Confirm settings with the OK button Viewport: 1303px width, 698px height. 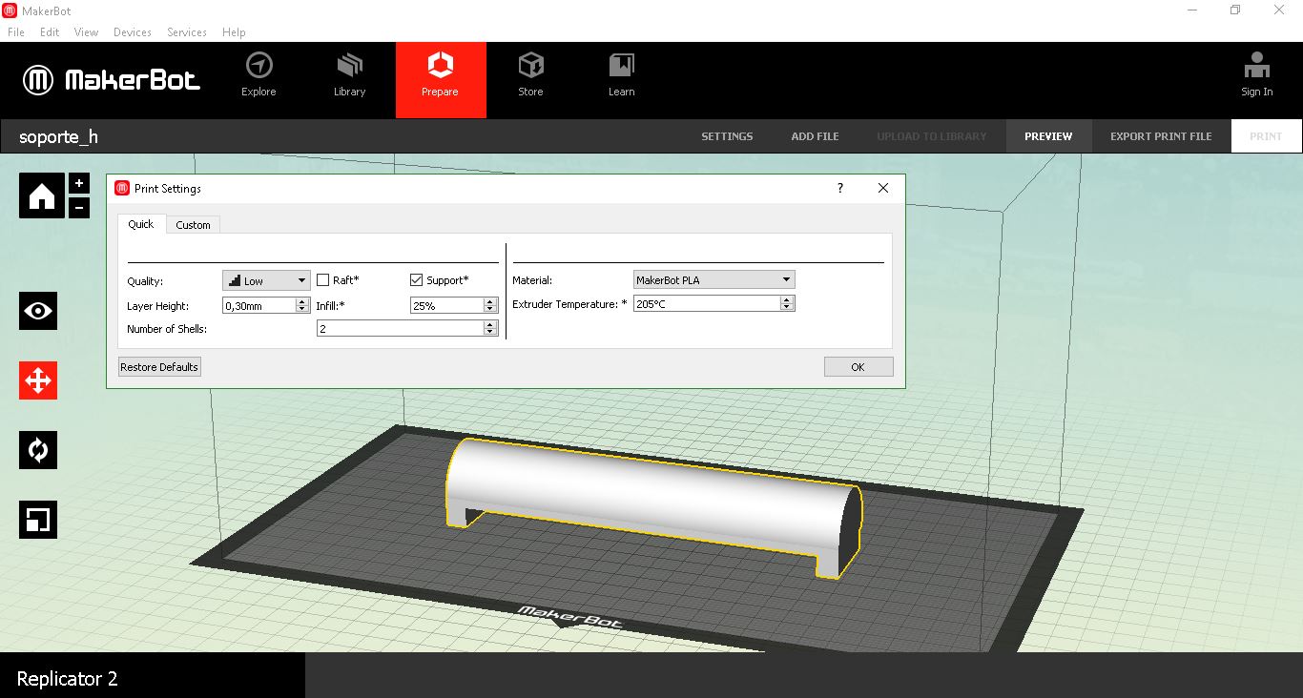pyautogui.click(x=858, y=367)
